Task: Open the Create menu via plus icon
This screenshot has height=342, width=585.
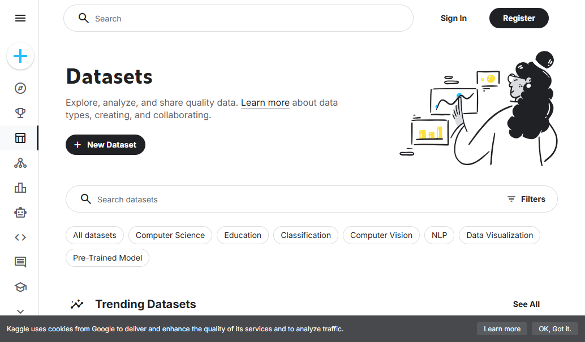Action: coord(20,57)
